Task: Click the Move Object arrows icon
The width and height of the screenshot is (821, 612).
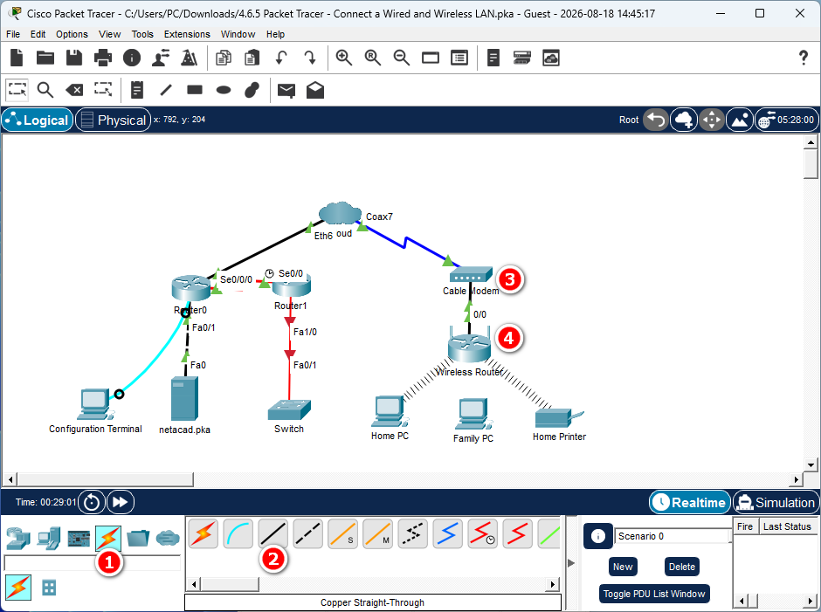Action: click(712, 120)
